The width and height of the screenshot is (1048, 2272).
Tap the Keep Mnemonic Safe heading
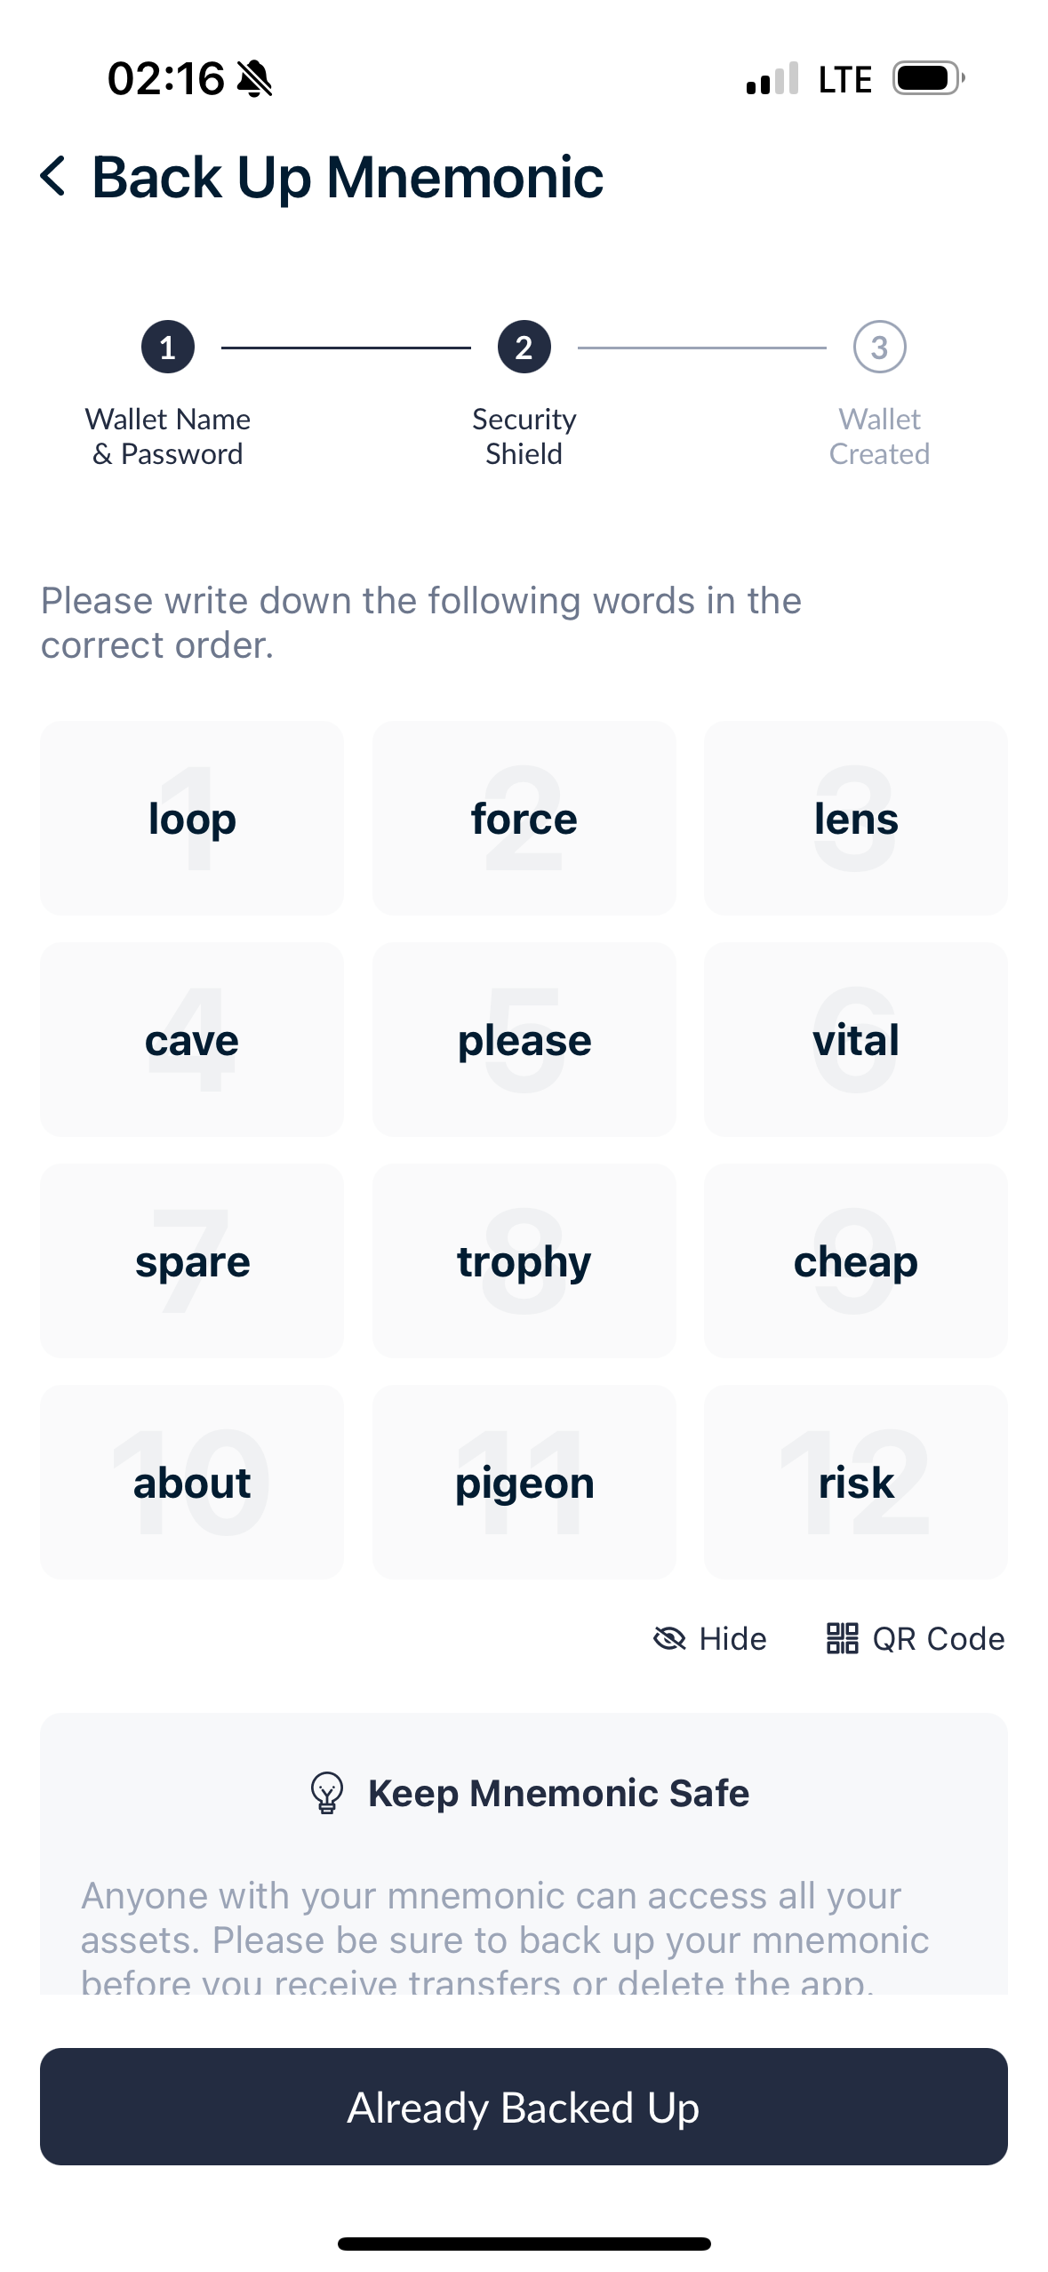click(x=558, y=1793)
